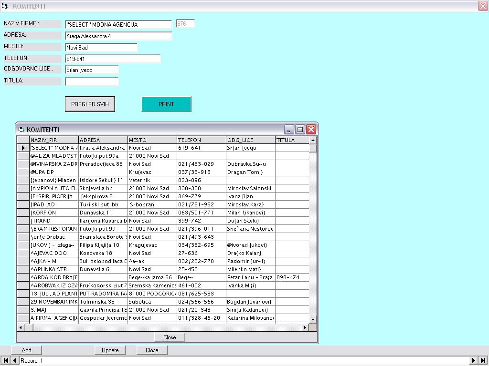Click cell "Du{an Savki}"
The image size is (489, 366).
(x=251, y=221)
